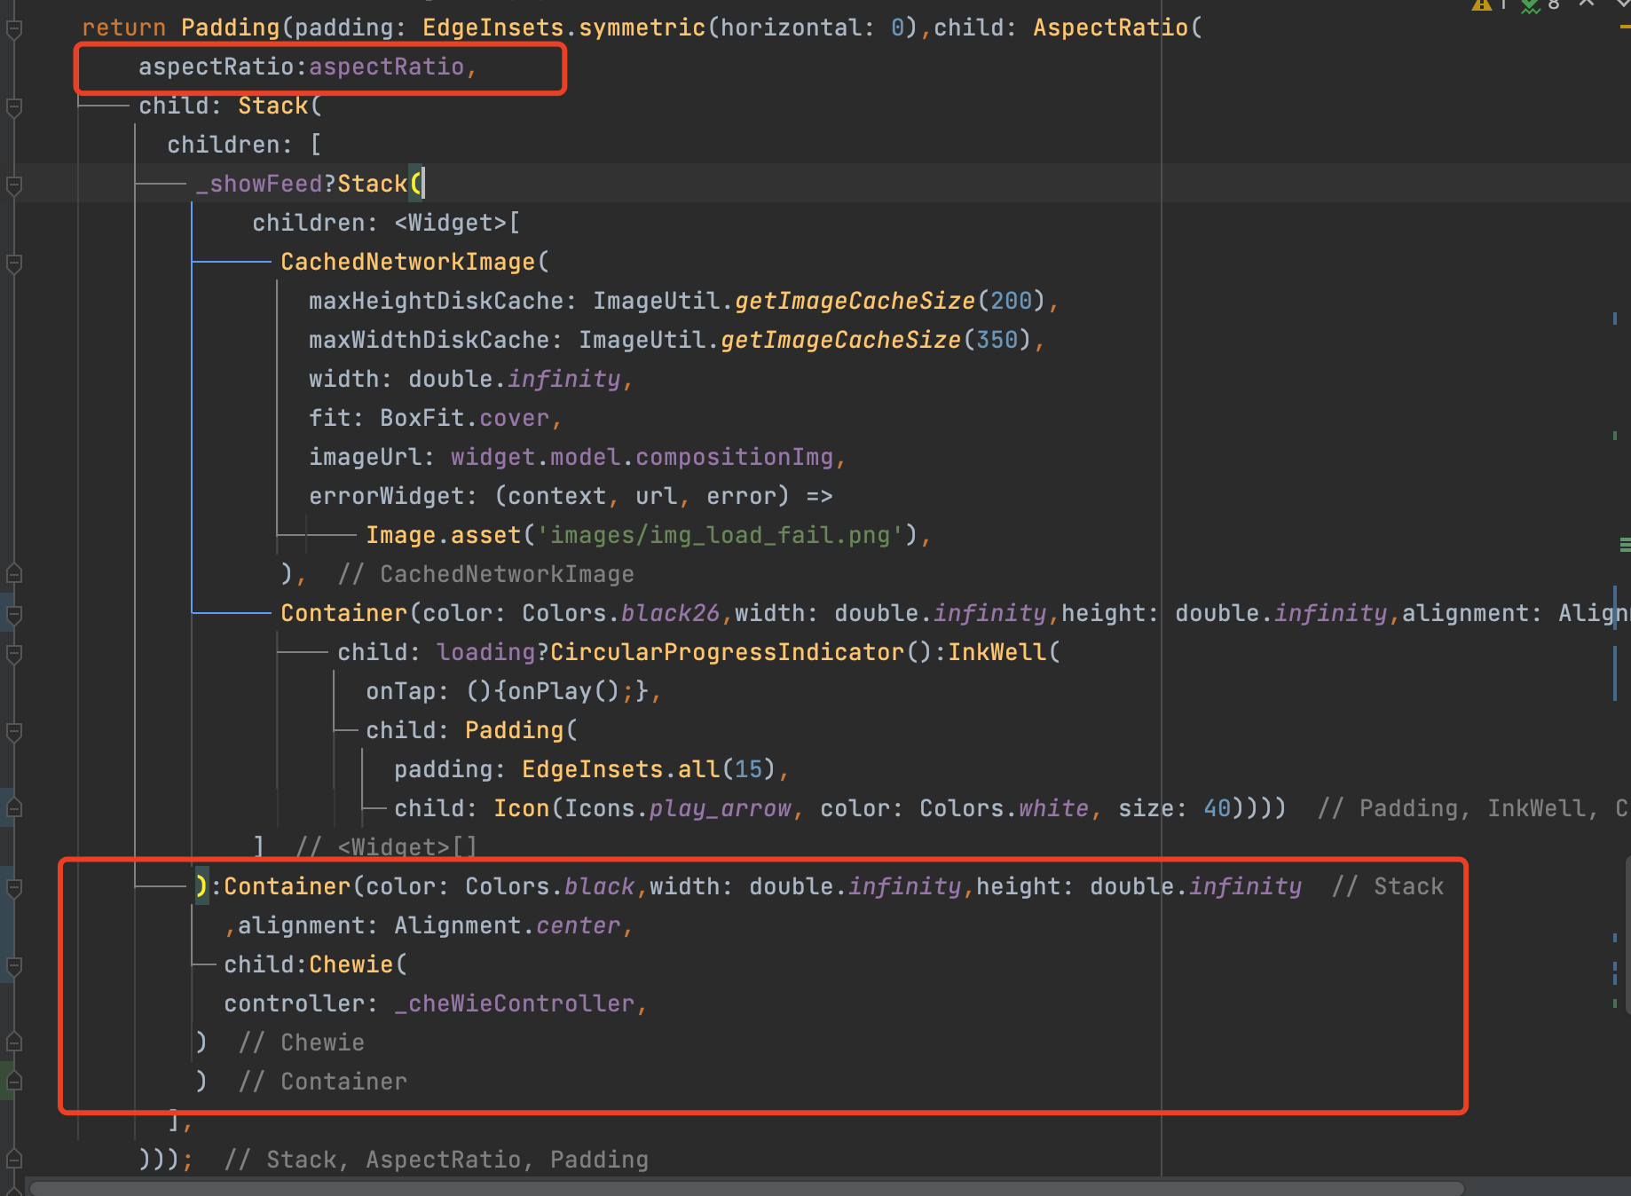Viewport: 1631px width, 1196px height.
Task: Click 'getImageCacheSize(200)' call
Action: [890, 302]
